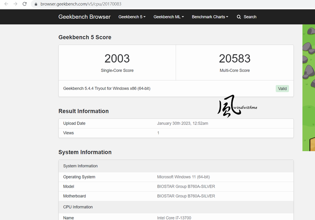315x220 pixels.
Task: Click the Motherboard row BIOSTAR value
Action: [186, 196]
